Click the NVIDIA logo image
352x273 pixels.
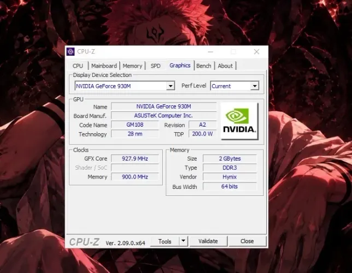[239, 121]
